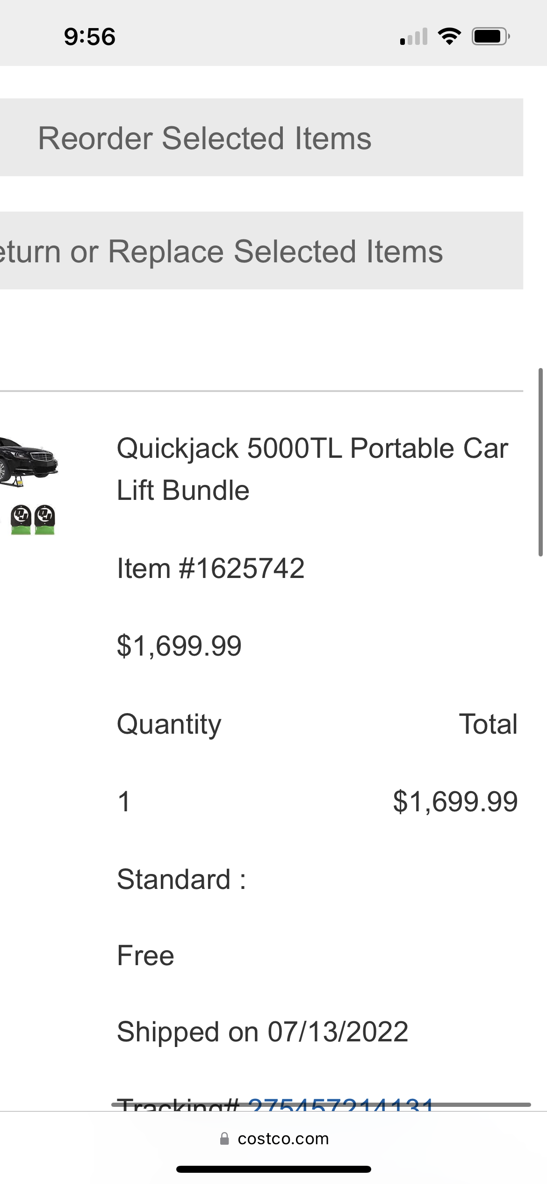The width and height of the screenshot is (547, 1184).
Task: Tap the 9:56 clock in status bar
Action: tap(90, 36)
